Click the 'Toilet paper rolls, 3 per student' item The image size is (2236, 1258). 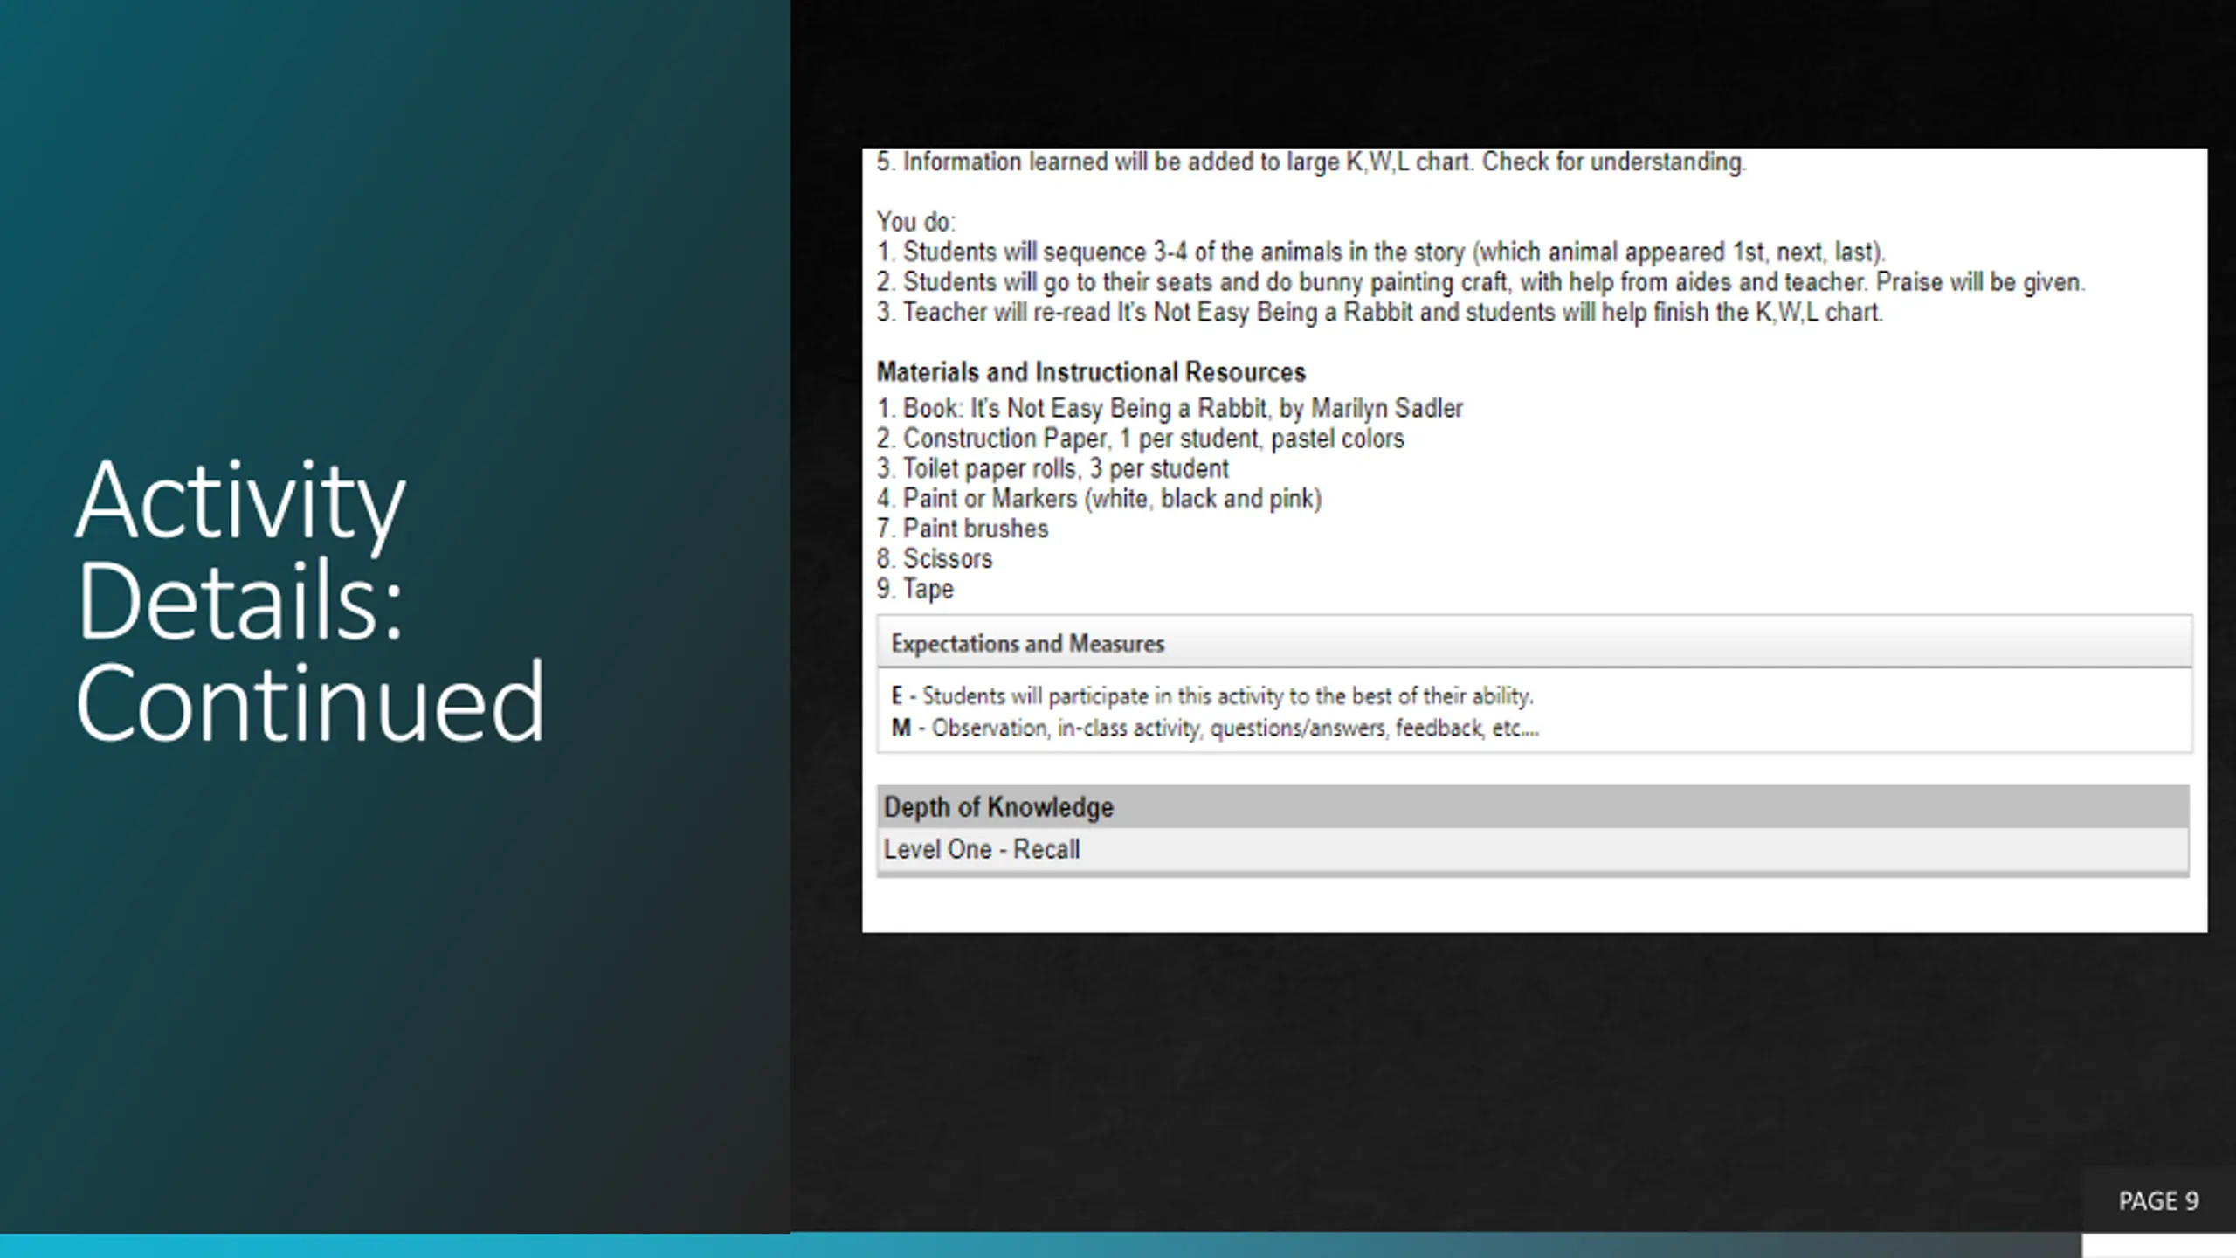pyautogui.click(x=1052, y=468)
